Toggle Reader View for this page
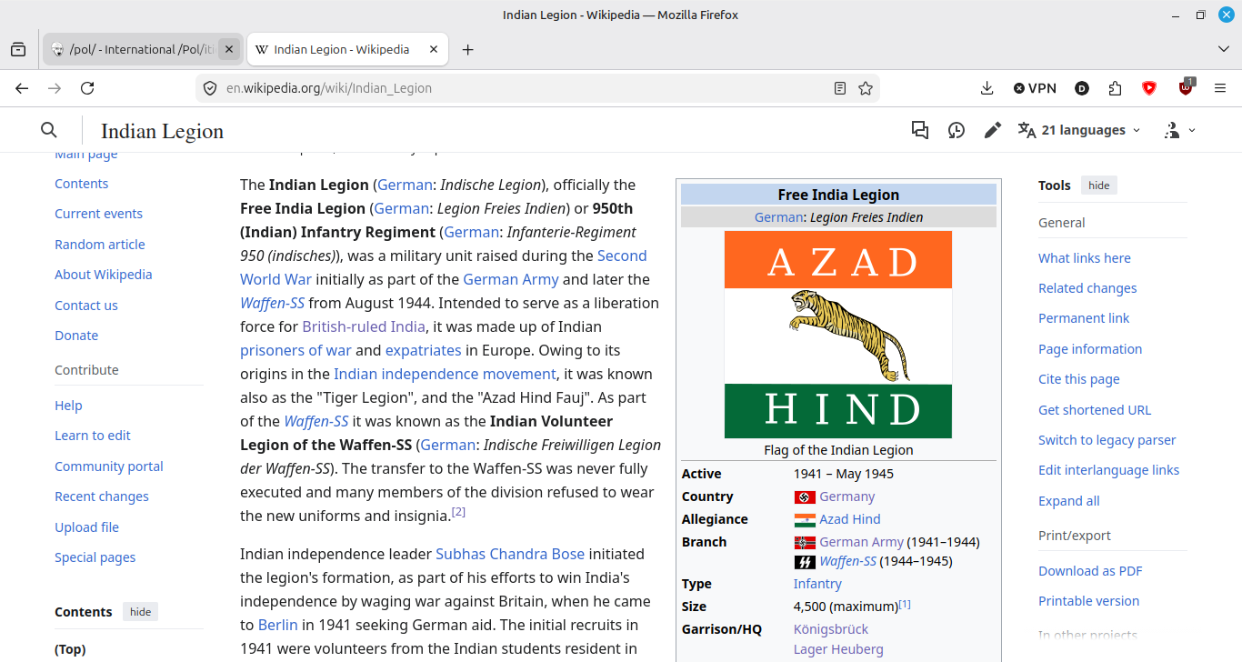 [x=840, y=88]
